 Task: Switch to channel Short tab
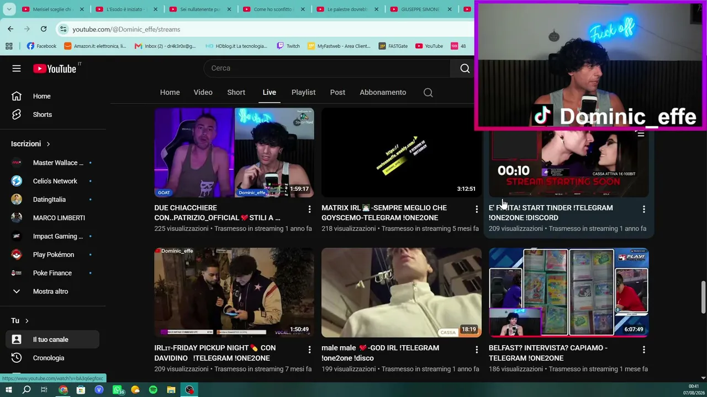click(x=236, y=93)
